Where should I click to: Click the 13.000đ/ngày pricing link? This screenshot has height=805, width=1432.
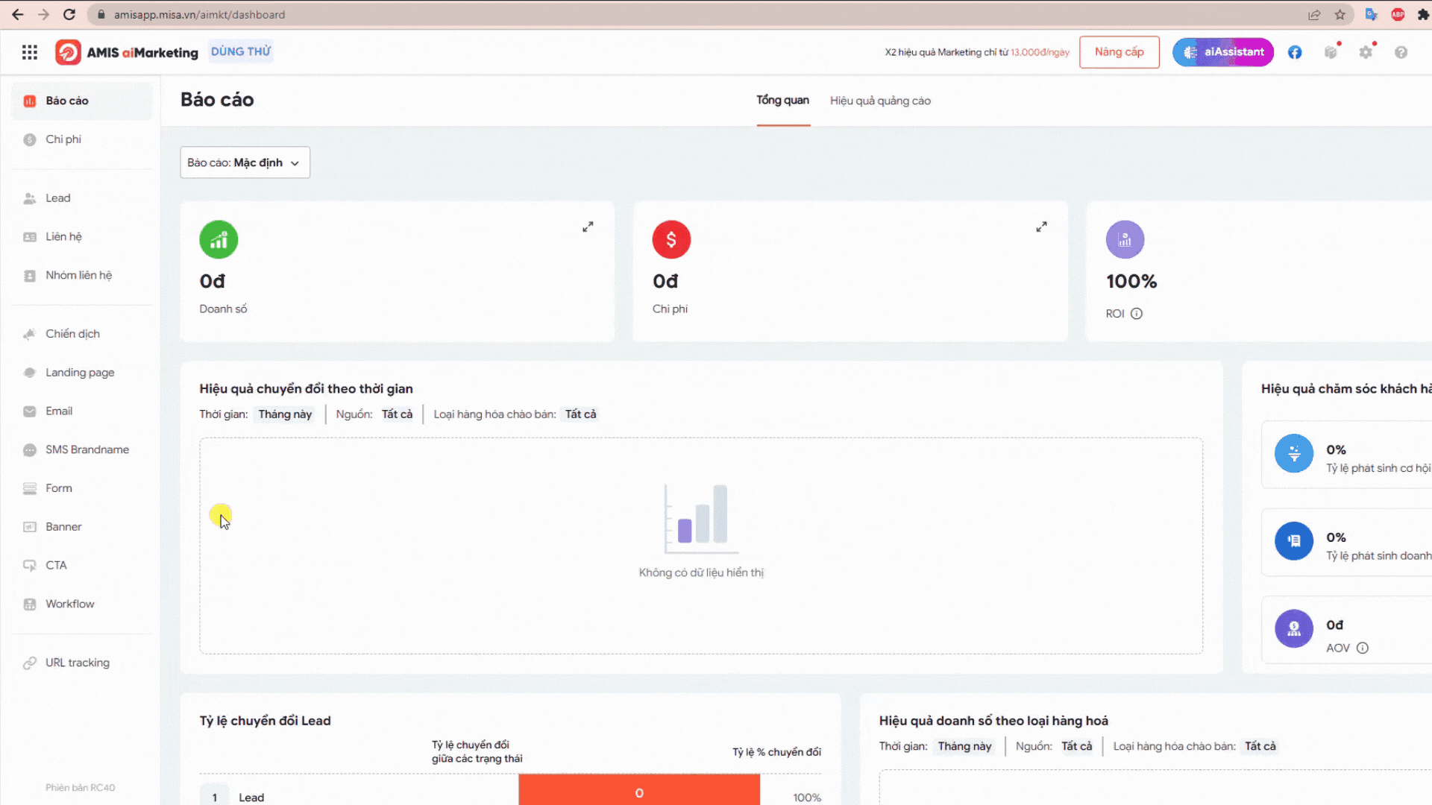1040,52
